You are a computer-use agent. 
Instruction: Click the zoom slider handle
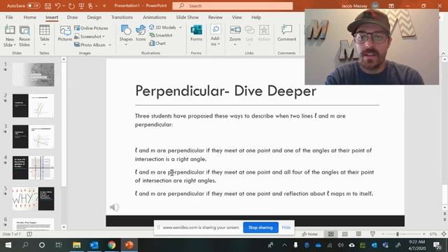point(398,234)
